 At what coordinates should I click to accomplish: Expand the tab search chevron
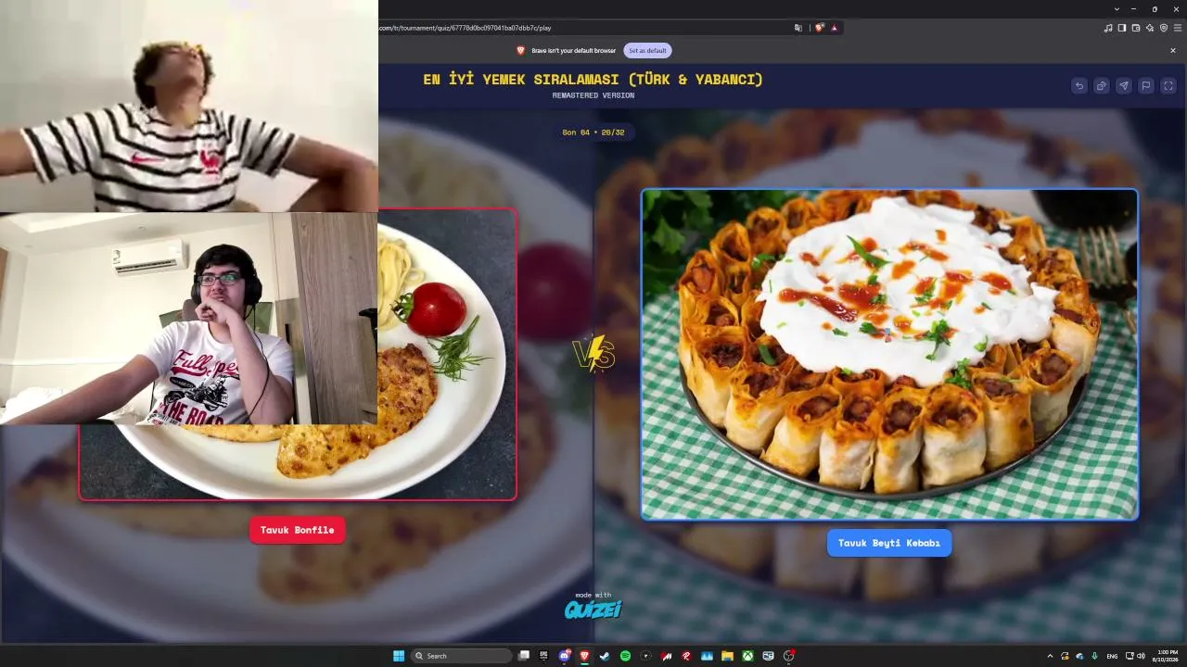(1117, 8)
